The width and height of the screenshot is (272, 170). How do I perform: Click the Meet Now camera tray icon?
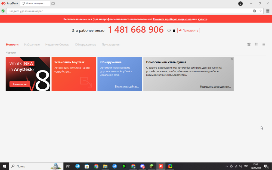pyautogui.click(x=231, y=166)
